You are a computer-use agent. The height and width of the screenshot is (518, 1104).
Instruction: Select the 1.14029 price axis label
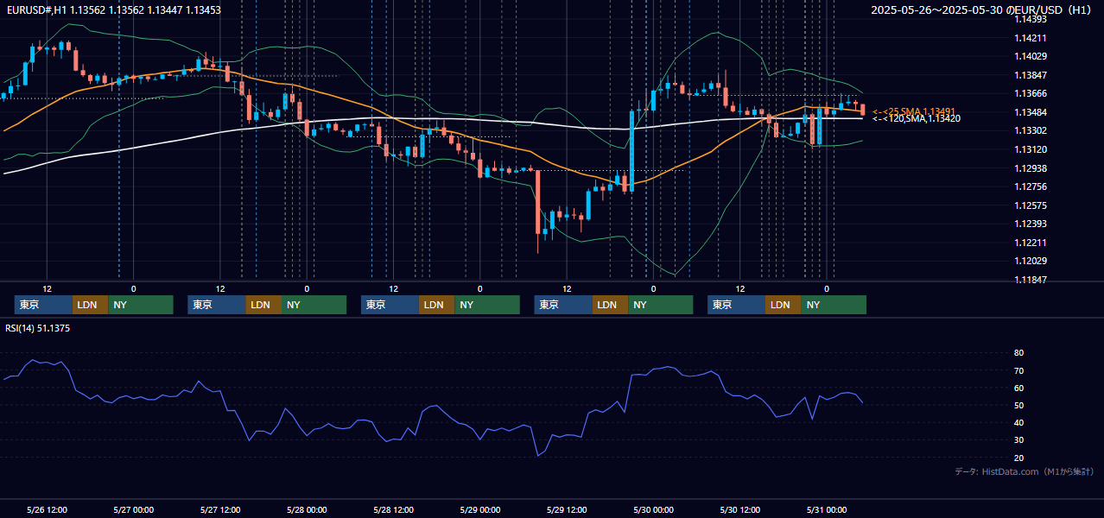1030,56
